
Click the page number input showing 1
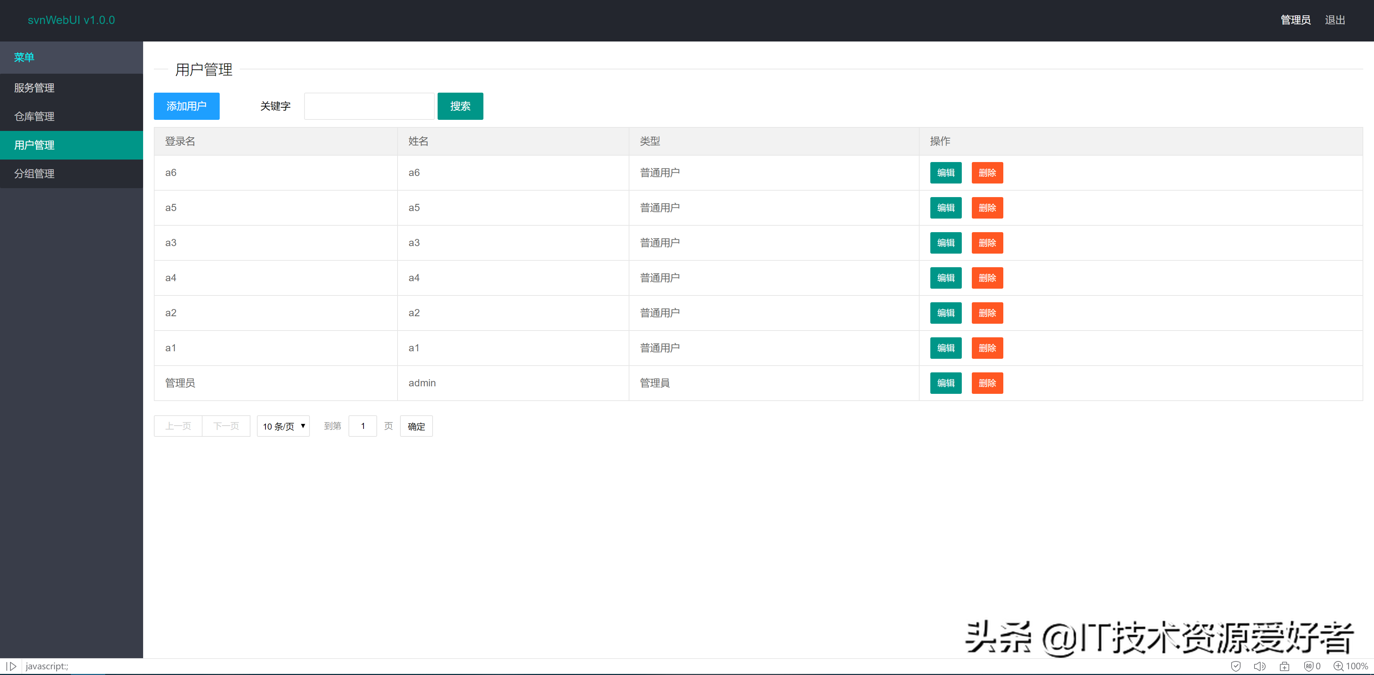click(363, 426)
